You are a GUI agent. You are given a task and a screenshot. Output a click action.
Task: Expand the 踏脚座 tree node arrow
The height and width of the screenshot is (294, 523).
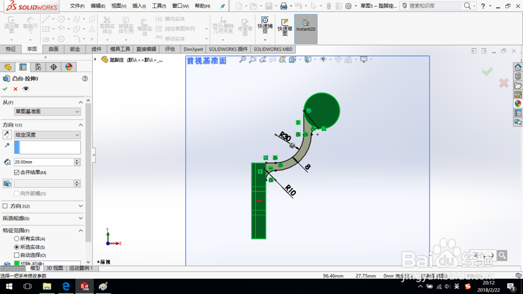pyautogui.click(x=95, y=60)
